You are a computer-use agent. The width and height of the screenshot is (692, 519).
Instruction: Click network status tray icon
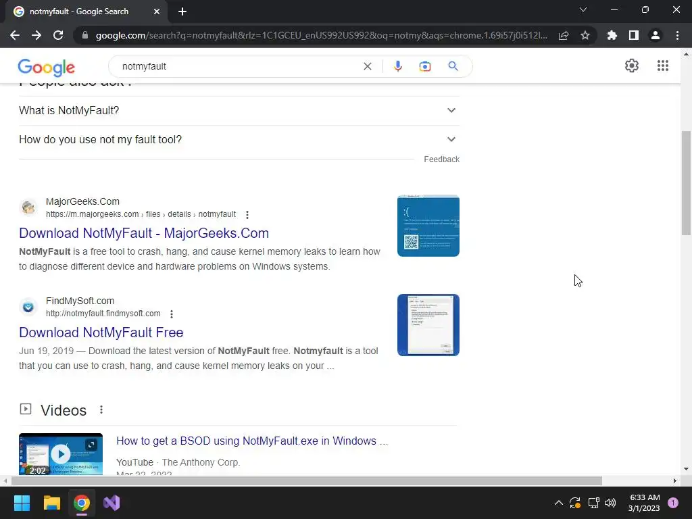[593, 503]
